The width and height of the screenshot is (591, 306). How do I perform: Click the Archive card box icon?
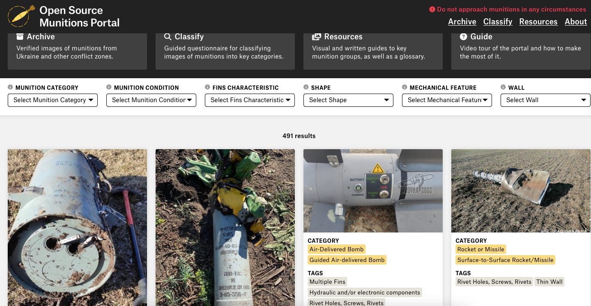coord(20,37)
